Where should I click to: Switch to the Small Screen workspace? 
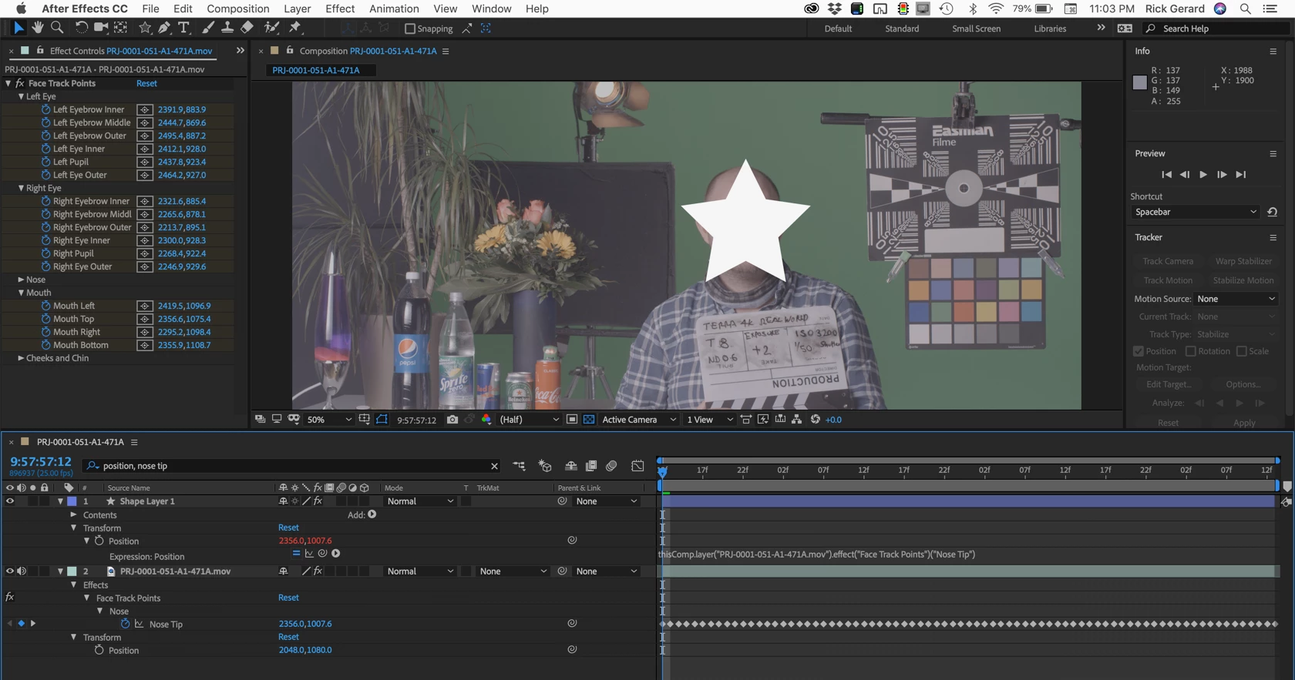pyautogui.click(x=976, y=28)
